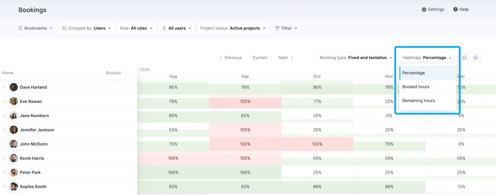This screenshot has width=496, height=195.
Task: Open the Filter menu
Action: click(x=286, y=28)
